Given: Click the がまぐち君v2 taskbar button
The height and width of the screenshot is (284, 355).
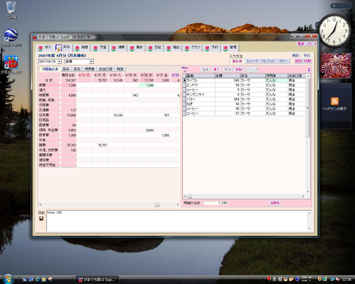Looking at the screenshot, I should click(97, 280).
